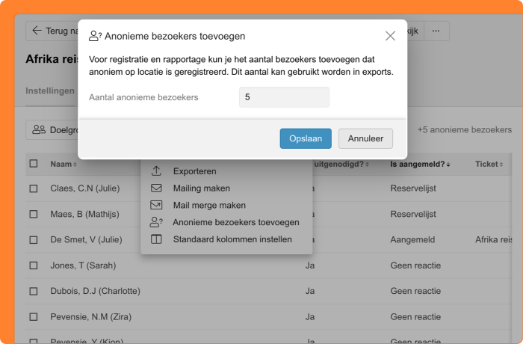Sort by the uitgenodigd? column header

pyautogui.click(x=341, y=164)
